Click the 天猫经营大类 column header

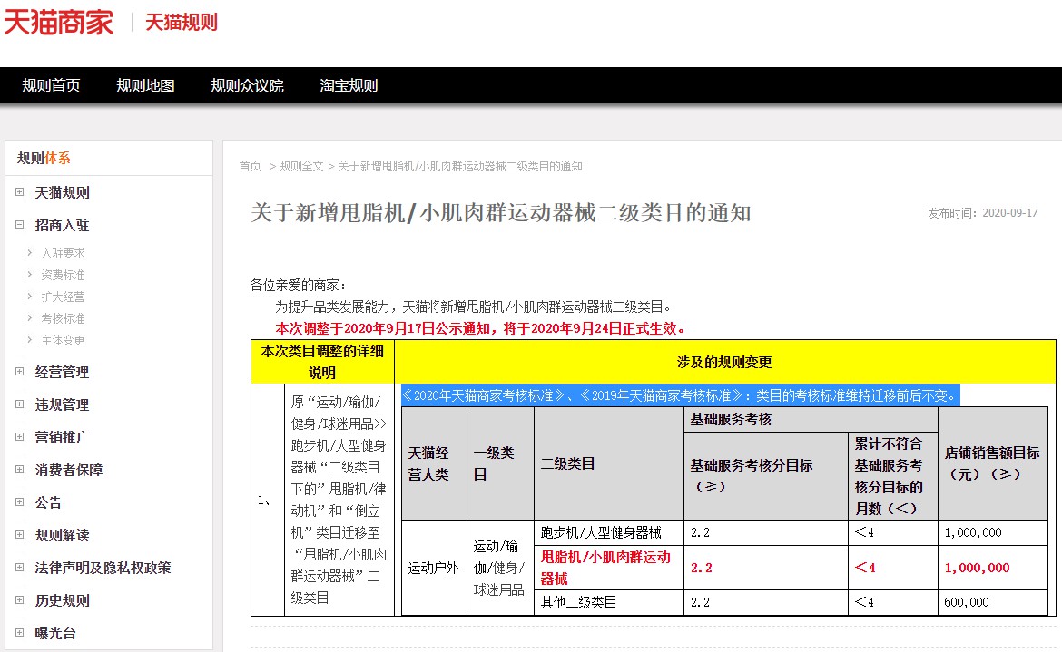click(434, 463)
